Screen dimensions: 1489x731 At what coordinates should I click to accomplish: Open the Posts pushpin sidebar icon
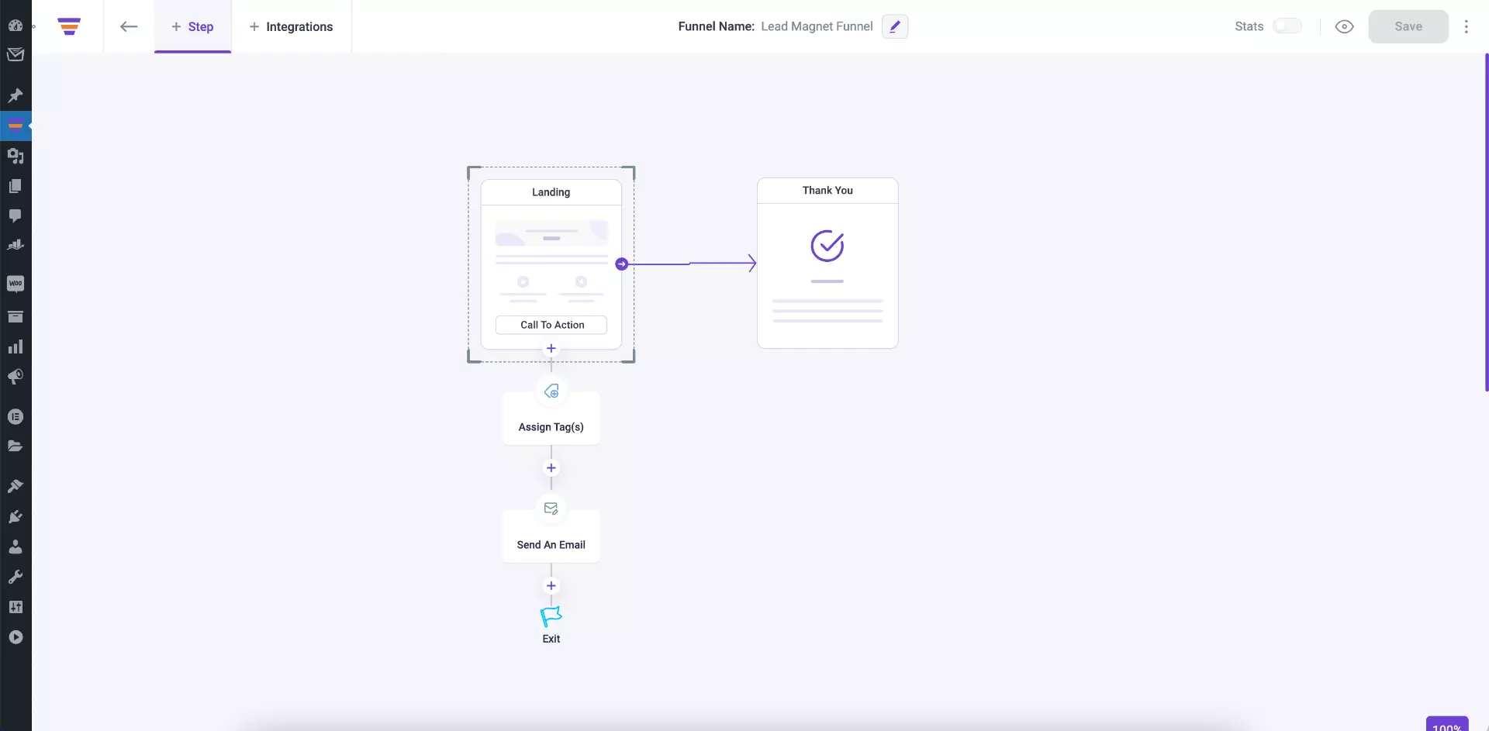(x=16, y=95)
